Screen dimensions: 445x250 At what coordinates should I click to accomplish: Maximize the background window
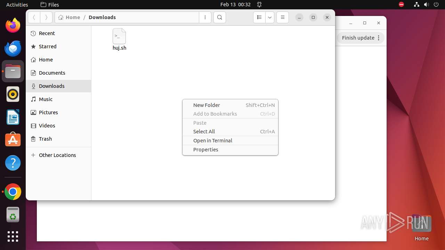[365, 23]
